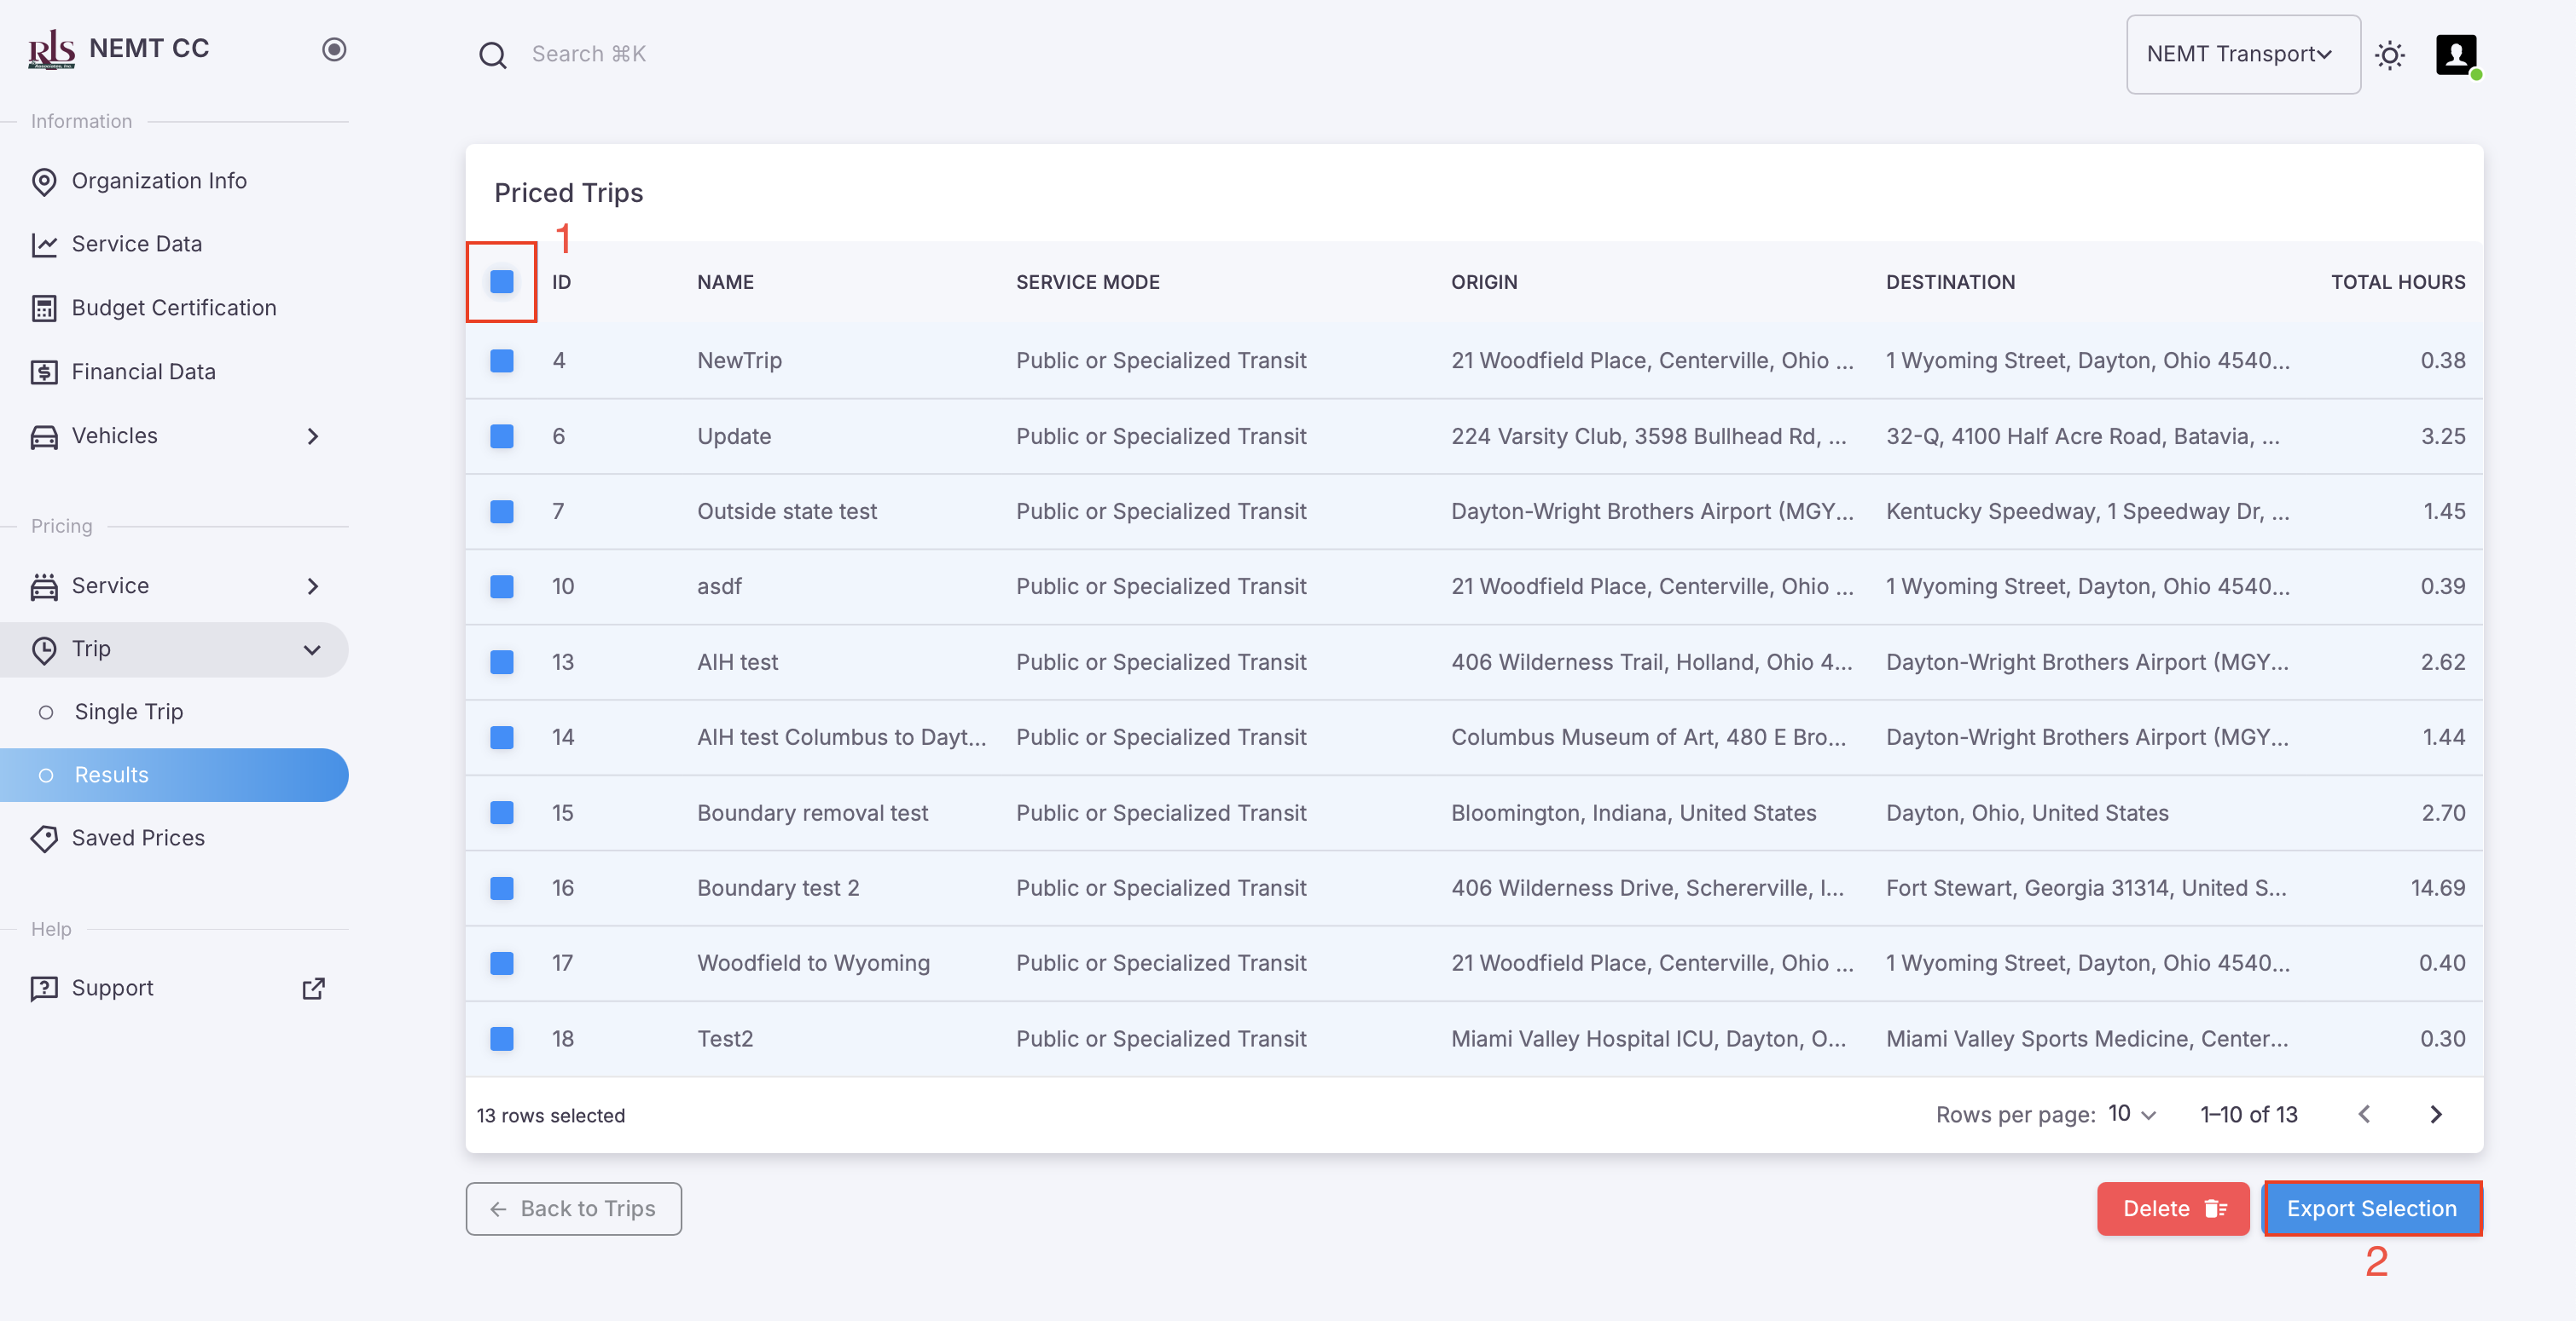Open Service Data menu item
Image resolution: width=2576 pixels, height=1321 pixels.
136,244
